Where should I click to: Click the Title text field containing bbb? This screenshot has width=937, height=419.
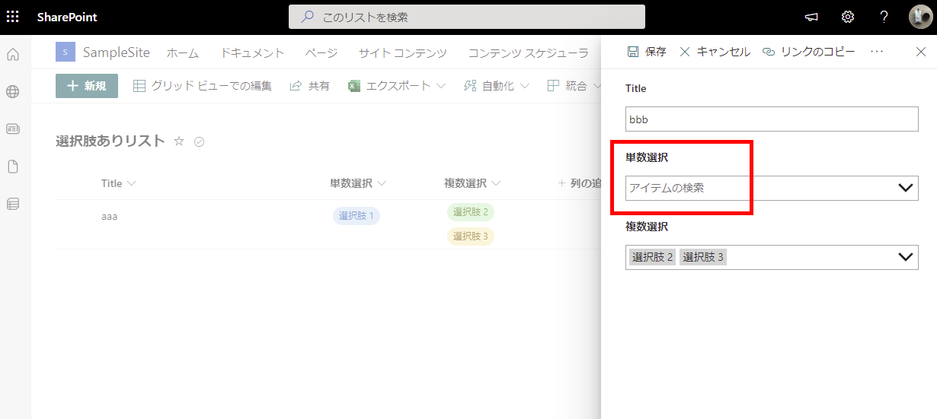772,119
